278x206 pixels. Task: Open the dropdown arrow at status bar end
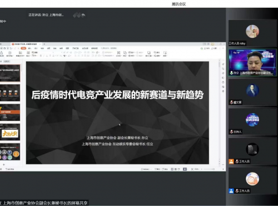pos(223,169)
